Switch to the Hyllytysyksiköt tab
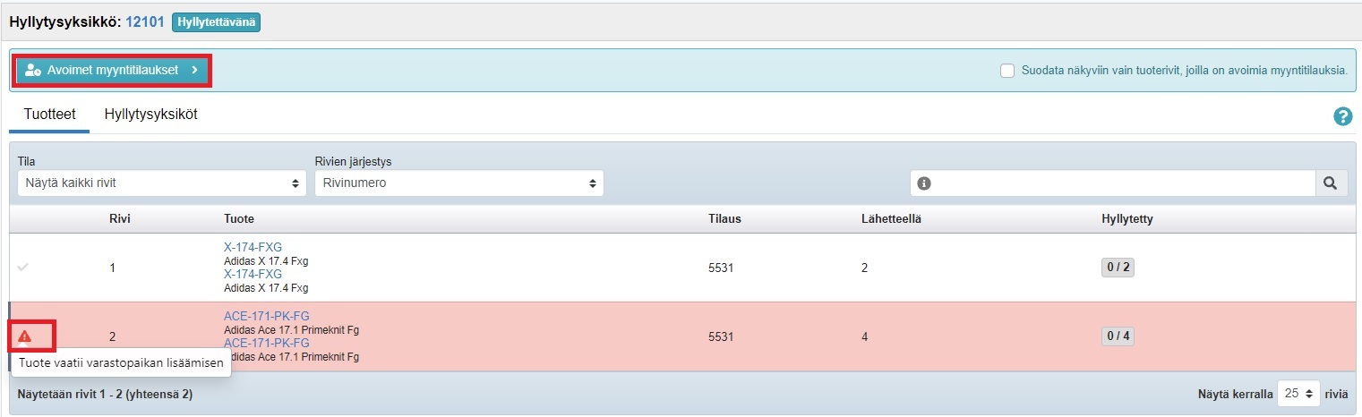 [x=150, y=115]
